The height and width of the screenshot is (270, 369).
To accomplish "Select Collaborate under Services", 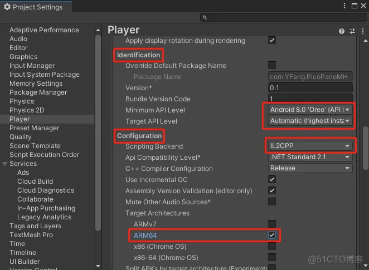I will 35,199.
